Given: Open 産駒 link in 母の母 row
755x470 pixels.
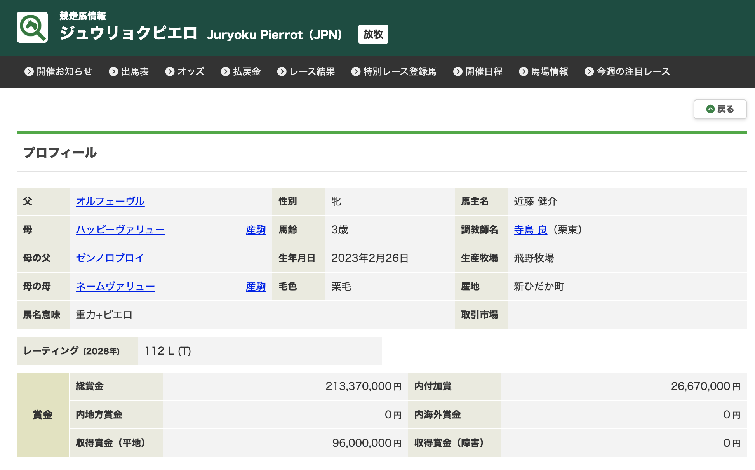Looking at the screenshot, I should [x=256, y=286].
